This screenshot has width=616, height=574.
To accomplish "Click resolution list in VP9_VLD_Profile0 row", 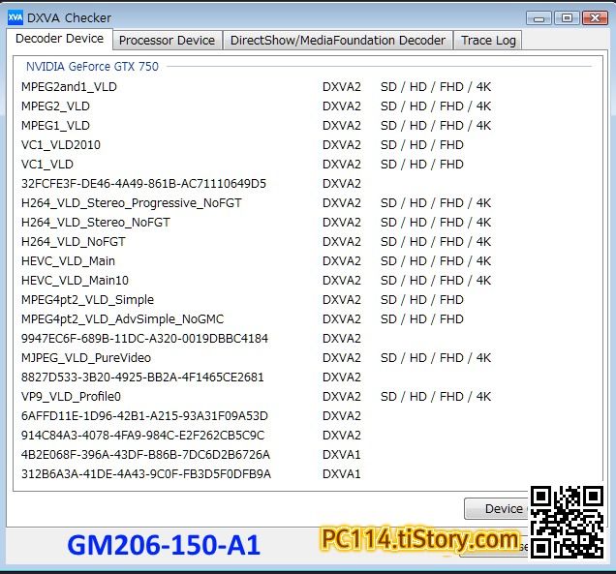I will tap(436, 397).
